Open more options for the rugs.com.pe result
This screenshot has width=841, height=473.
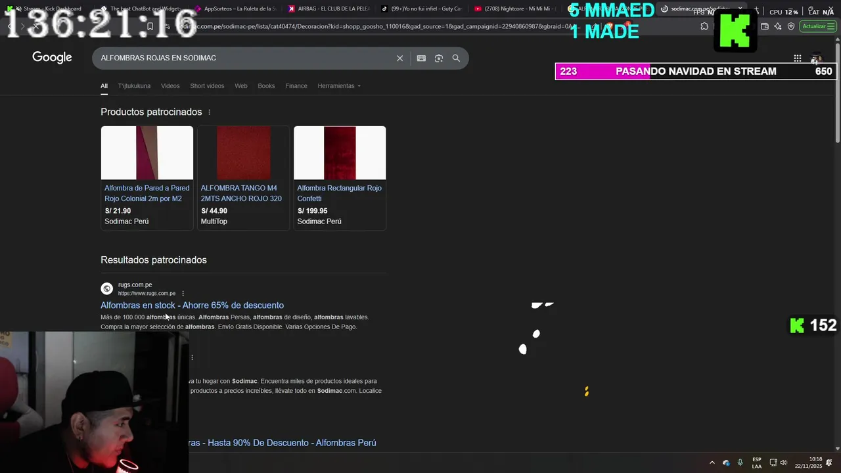183,293
